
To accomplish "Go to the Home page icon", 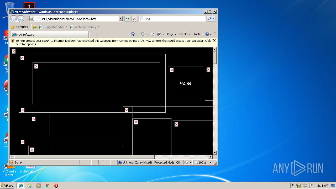I will [x=133, y=34].
